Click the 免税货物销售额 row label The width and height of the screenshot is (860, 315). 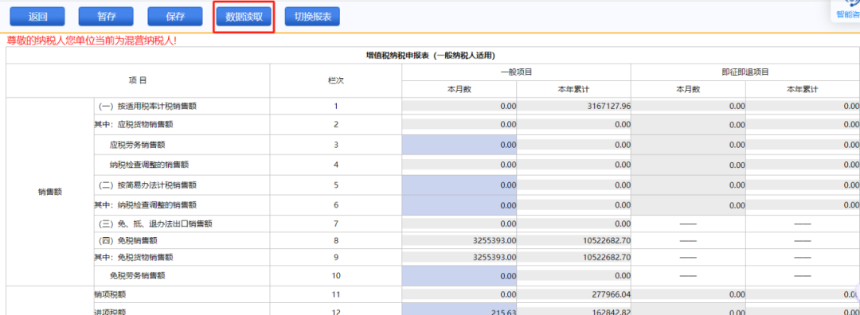point(134,257)
